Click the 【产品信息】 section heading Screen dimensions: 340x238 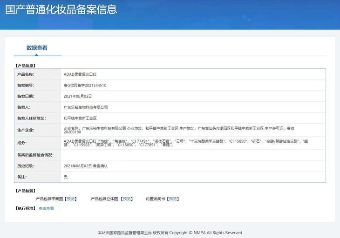pos(26,66)
